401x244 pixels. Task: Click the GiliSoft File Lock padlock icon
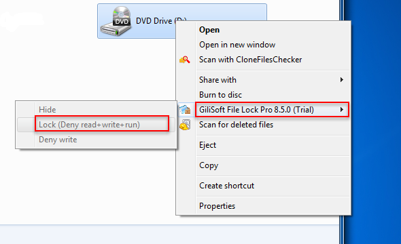(x=185, y=110)
